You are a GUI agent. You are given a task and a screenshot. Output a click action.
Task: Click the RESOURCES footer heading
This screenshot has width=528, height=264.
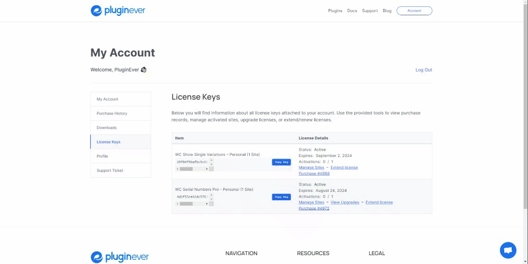[313, 253]
